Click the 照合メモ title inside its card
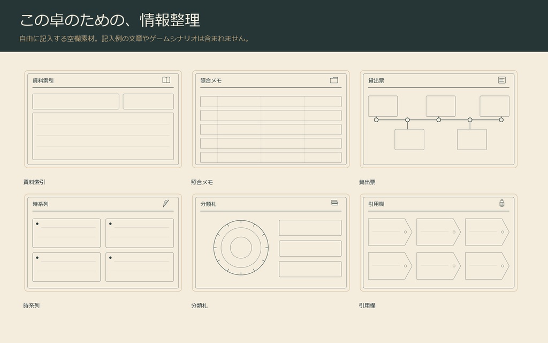 (x=211, y=80)
